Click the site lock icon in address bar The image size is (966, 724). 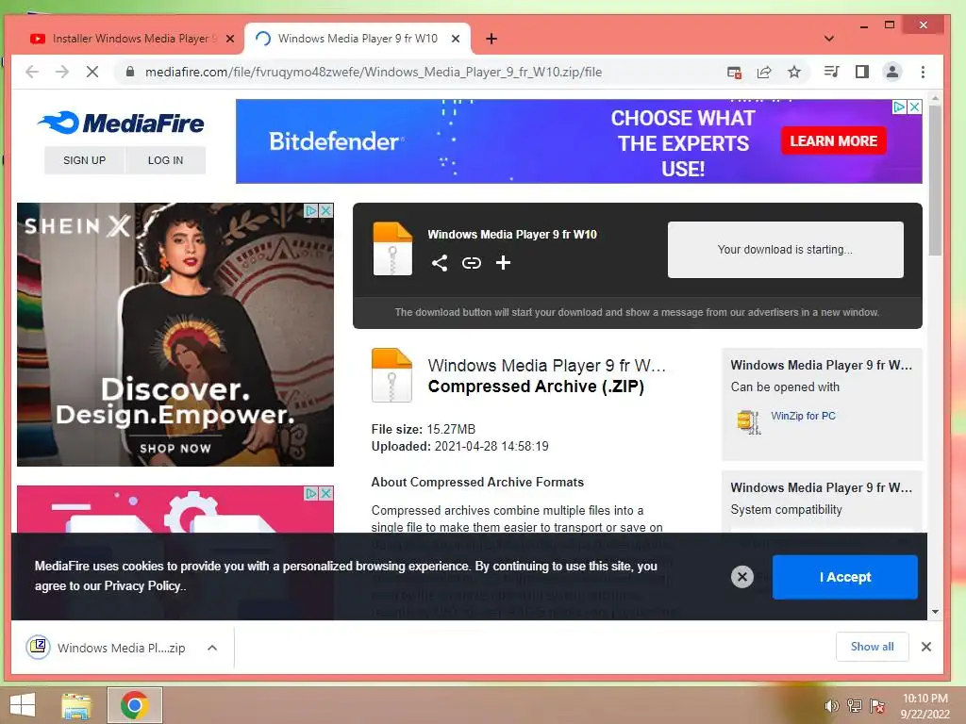tap(130, 72)
